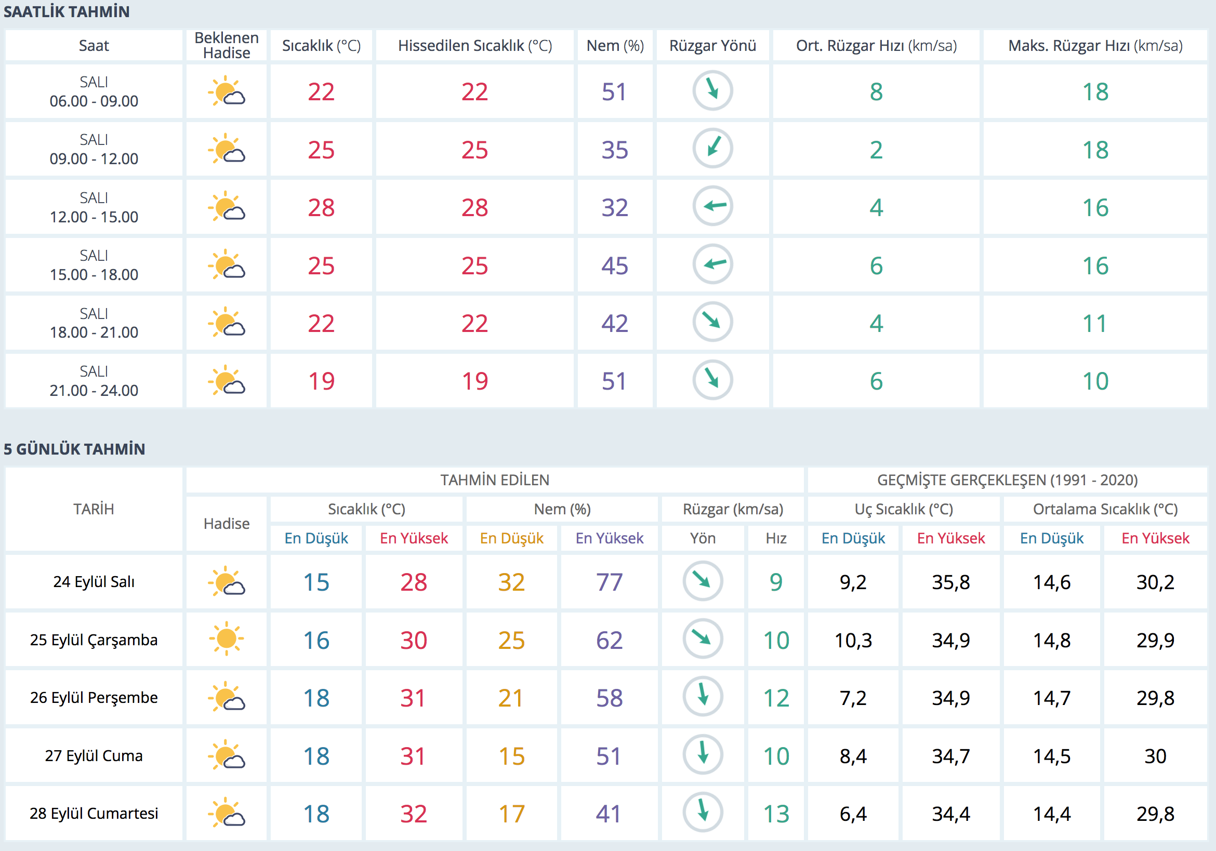Click the SAATLİK TAHMİN section title
The width and height of the screenshot is (1216, 851).
pos(67,11)
